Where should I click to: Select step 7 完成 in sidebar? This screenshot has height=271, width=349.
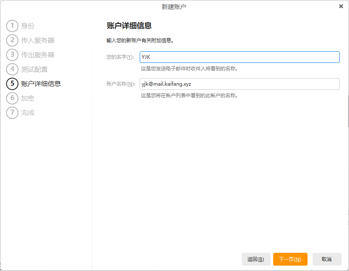coord(20,113)
